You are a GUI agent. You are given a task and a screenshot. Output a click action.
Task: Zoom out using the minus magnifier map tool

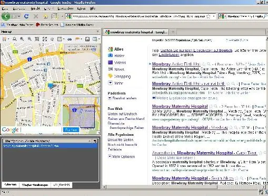coord(29,39)
